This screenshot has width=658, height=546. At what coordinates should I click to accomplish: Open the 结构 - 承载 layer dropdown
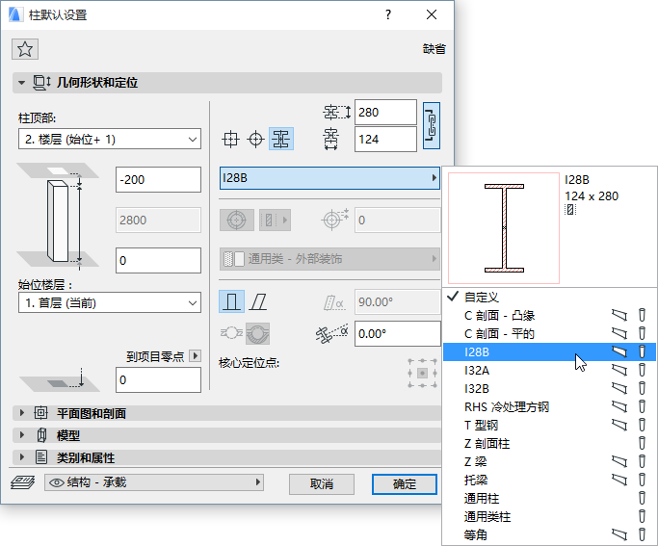click(x=154, y=482)
